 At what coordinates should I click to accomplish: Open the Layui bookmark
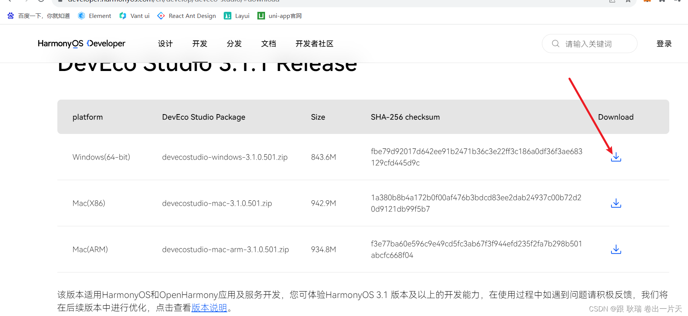[x=237, y=16]
